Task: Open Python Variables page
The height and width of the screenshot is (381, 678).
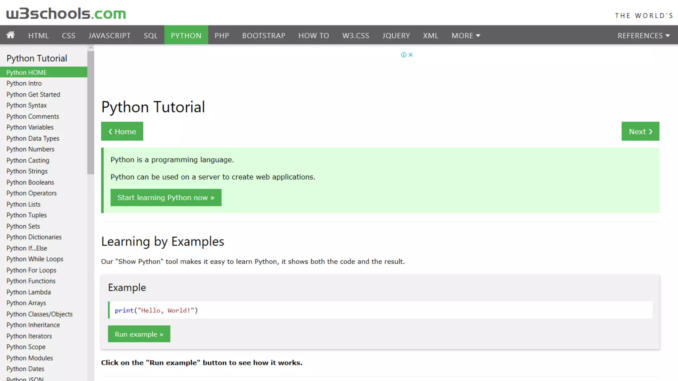Action: (x=44, y=127)
